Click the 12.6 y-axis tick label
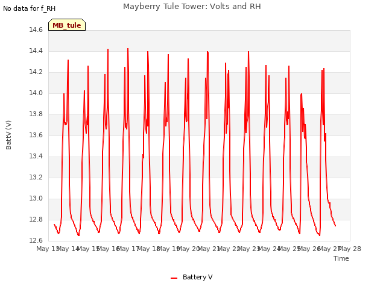This screenshot has width=386, height=289. click(36, 240)
